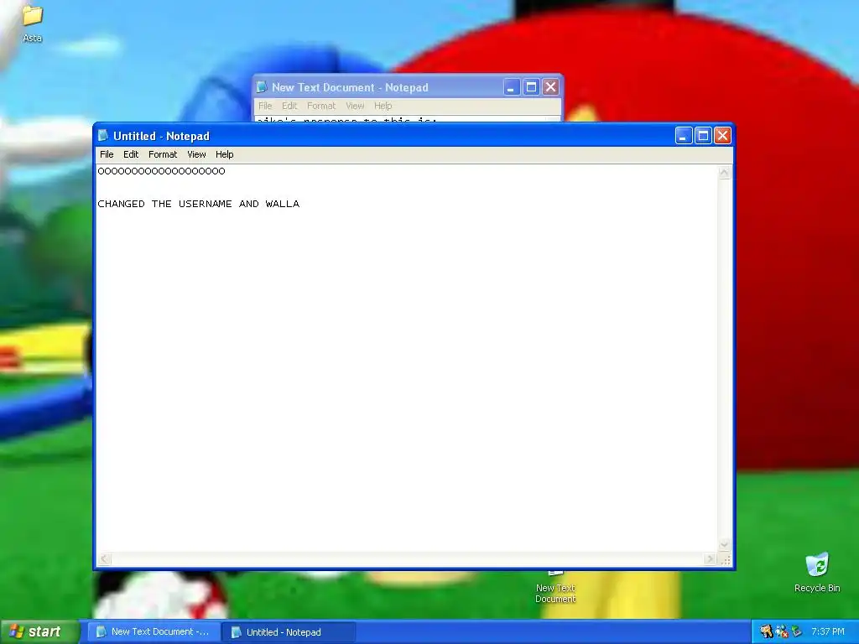
Task: Click the first system tray icon
Action: [x=767, y=632]
